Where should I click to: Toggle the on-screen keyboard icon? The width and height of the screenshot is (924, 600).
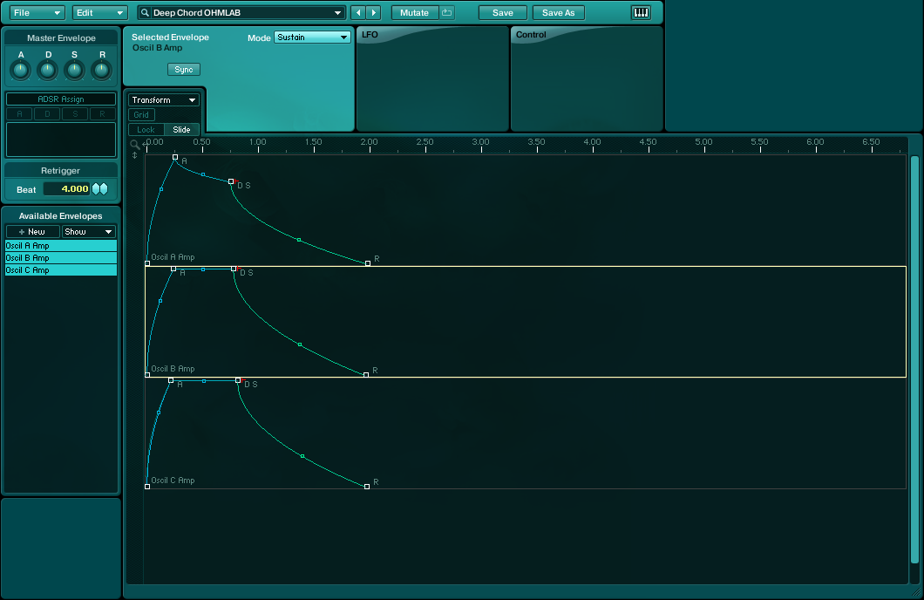[x=641, y=12]
